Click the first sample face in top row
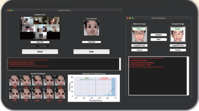This screenshot has height=111, width=199. [x=14, y=80]
